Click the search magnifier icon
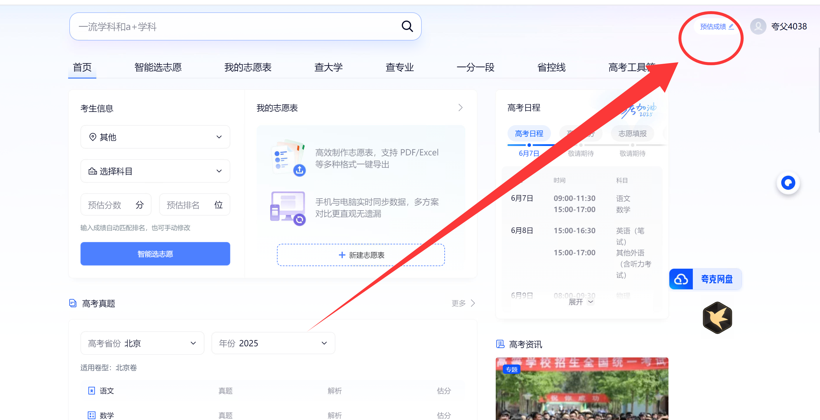The height and width of the screenshot is (420, 820). tap(407, 26)
